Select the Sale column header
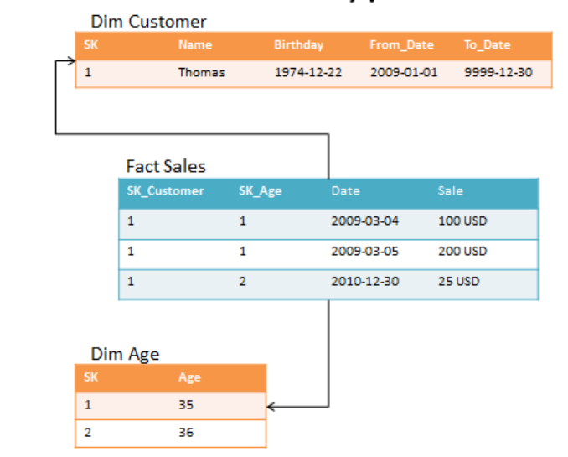The image size is (568, 457). coord(450,191)
